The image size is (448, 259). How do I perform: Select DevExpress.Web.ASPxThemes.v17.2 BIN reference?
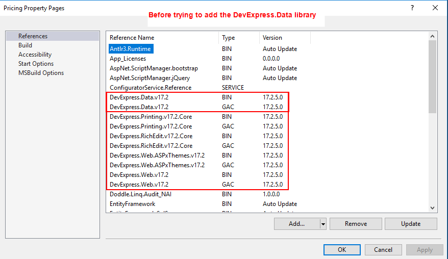click(157, 156)
